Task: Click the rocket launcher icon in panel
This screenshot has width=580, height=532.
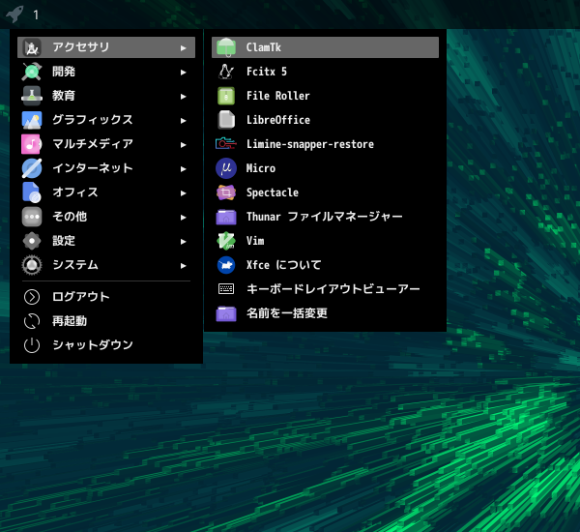Action: pyautogui.click(x=14, y=15)
